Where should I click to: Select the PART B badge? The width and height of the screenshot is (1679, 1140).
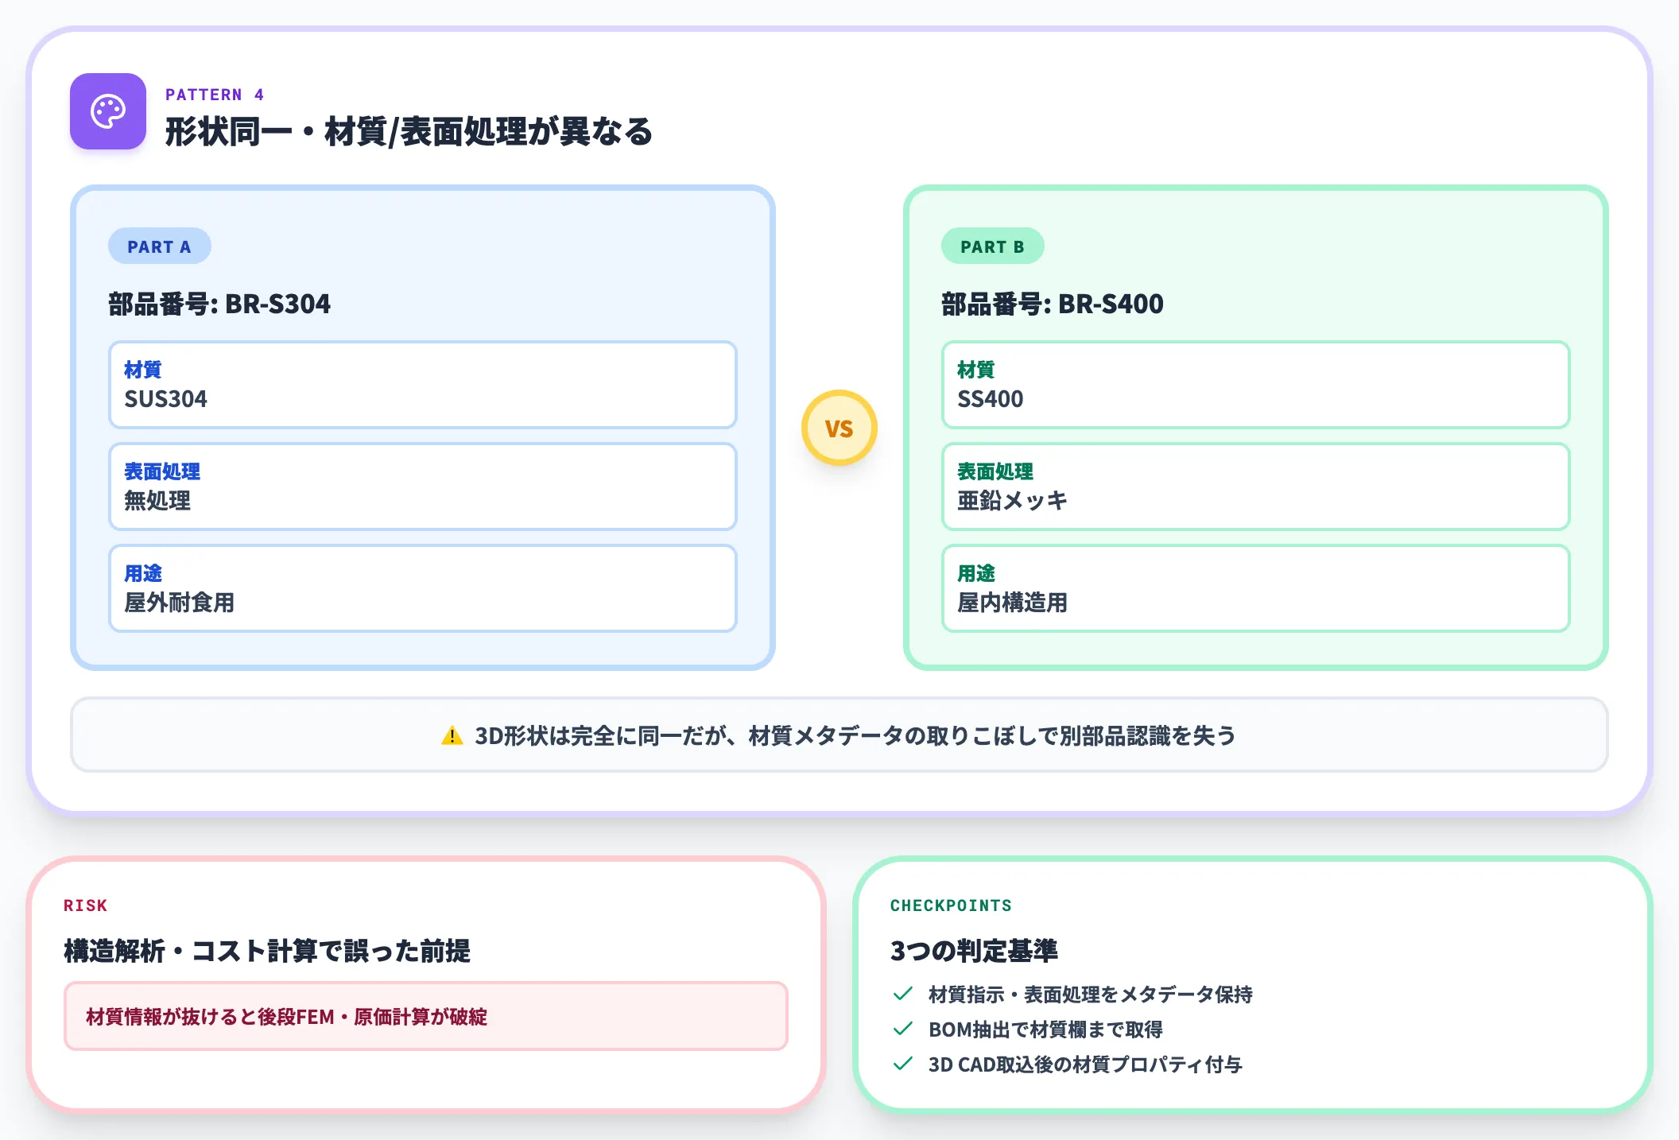pyautogui.click(x=993, y=246)
